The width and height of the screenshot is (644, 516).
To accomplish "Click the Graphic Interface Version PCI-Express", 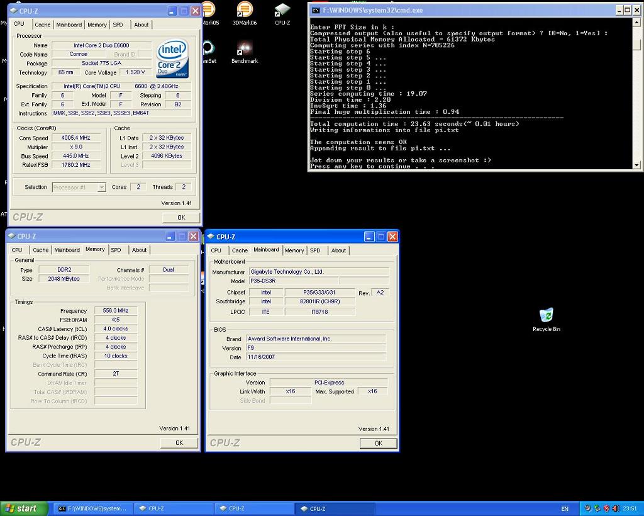I will [x=329, y=382].
